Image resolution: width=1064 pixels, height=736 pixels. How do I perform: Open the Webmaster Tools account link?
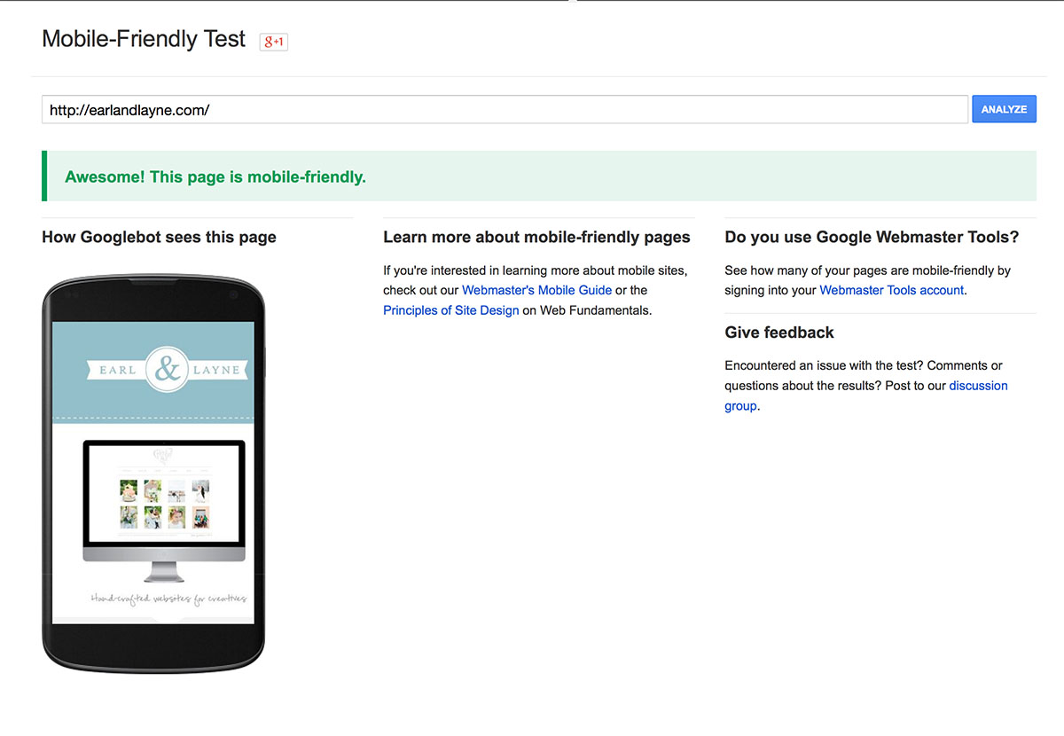coord(891,290)
